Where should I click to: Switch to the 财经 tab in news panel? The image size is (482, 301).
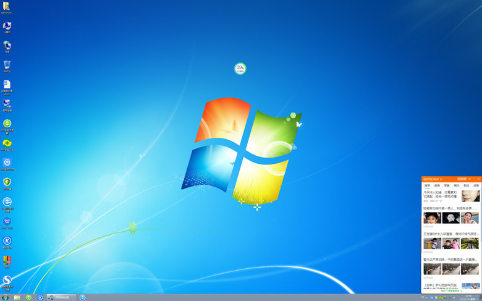pyautogui.click(x=467, y=185)
